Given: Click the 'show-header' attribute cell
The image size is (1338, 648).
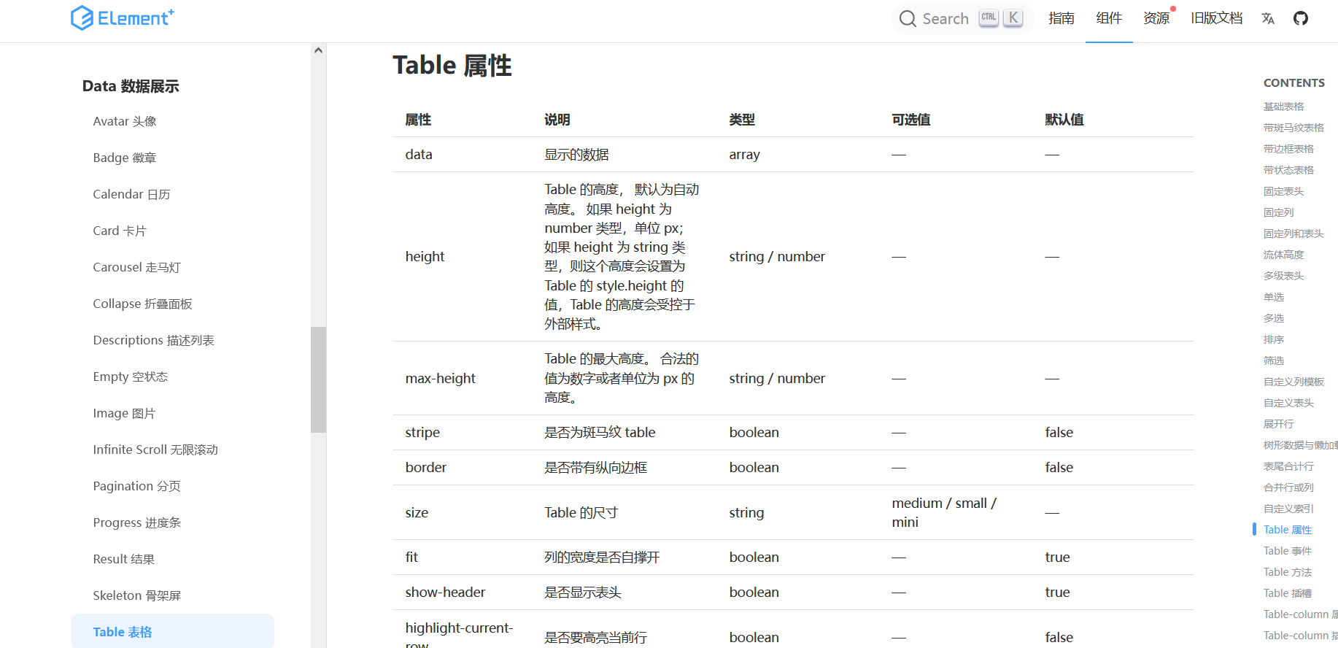Looking at the screenshot, I should tap(445, 592).
